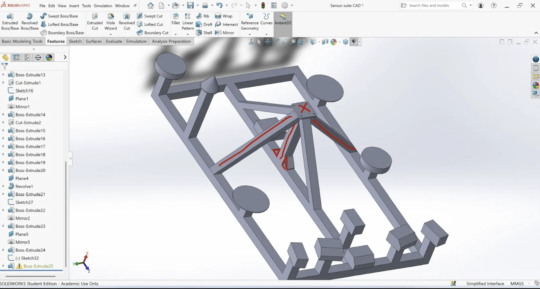Screen dimensions: 540x289
Task: Switch to the Analysis Preparation tab
Action: click(x=171, y=41)
